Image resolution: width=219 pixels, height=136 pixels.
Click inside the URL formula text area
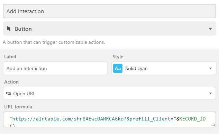(x=109, y=119)
